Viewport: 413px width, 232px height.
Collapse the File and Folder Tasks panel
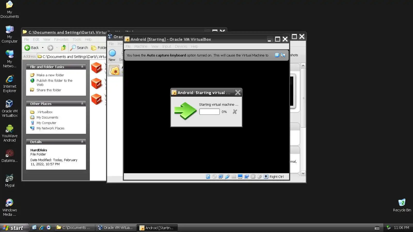[82, 67]
